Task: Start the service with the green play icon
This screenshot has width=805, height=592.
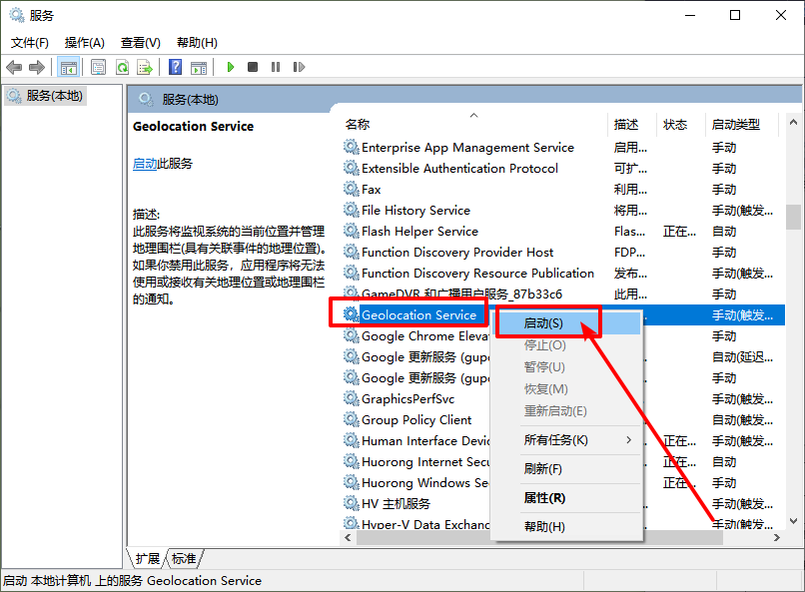Action: 231,67
